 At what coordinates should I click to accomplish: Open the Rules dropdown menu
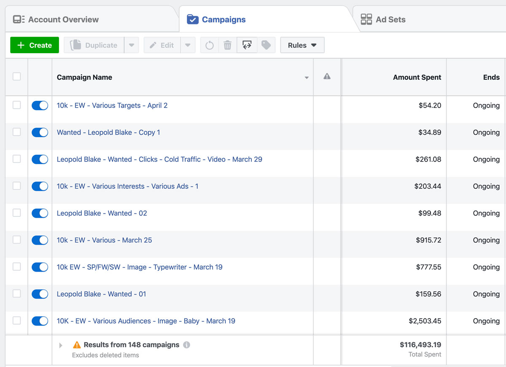point(302,45)
